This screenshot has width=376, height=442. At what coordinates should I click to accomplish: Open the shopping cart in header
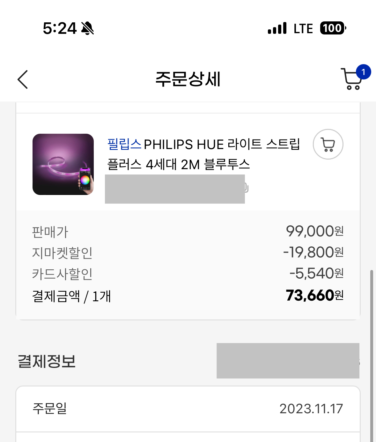coord(351,79)
